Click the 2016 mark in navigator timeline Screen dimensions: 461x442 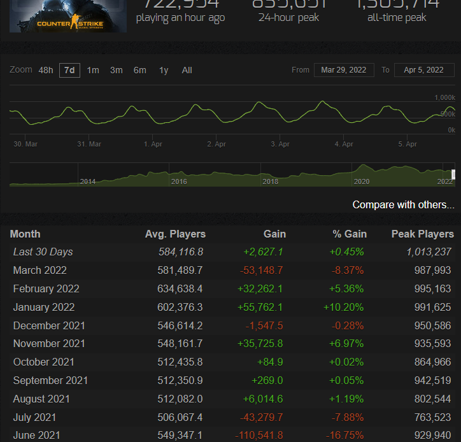179,182
